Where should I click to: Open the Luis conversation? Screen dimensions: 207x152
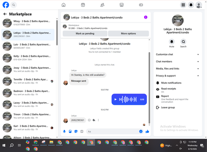coord(28,46)
